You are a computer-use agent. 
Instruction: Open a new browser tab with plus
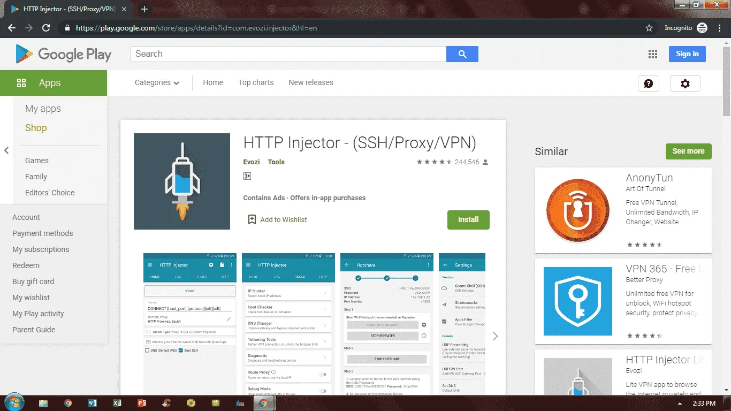click(x=144, y=9)
